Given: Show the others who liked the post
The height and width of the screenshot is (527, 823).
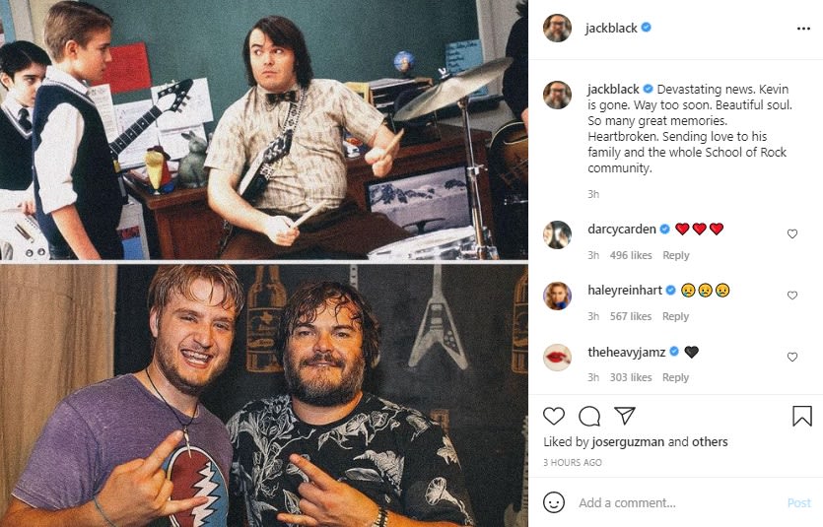Looking at the screenshot, I should pos(710,442).
